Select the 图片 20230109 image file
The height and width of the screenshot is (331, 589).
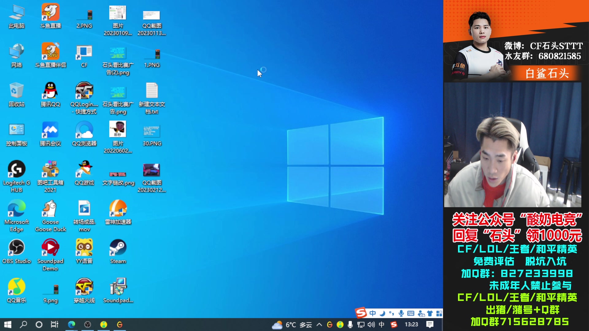(x=118, y=20)
